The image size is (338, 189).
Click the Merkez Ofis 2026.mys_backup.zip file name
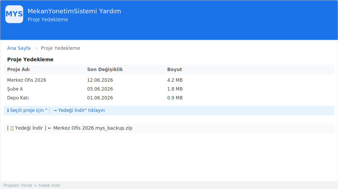[x=93, y=128]
